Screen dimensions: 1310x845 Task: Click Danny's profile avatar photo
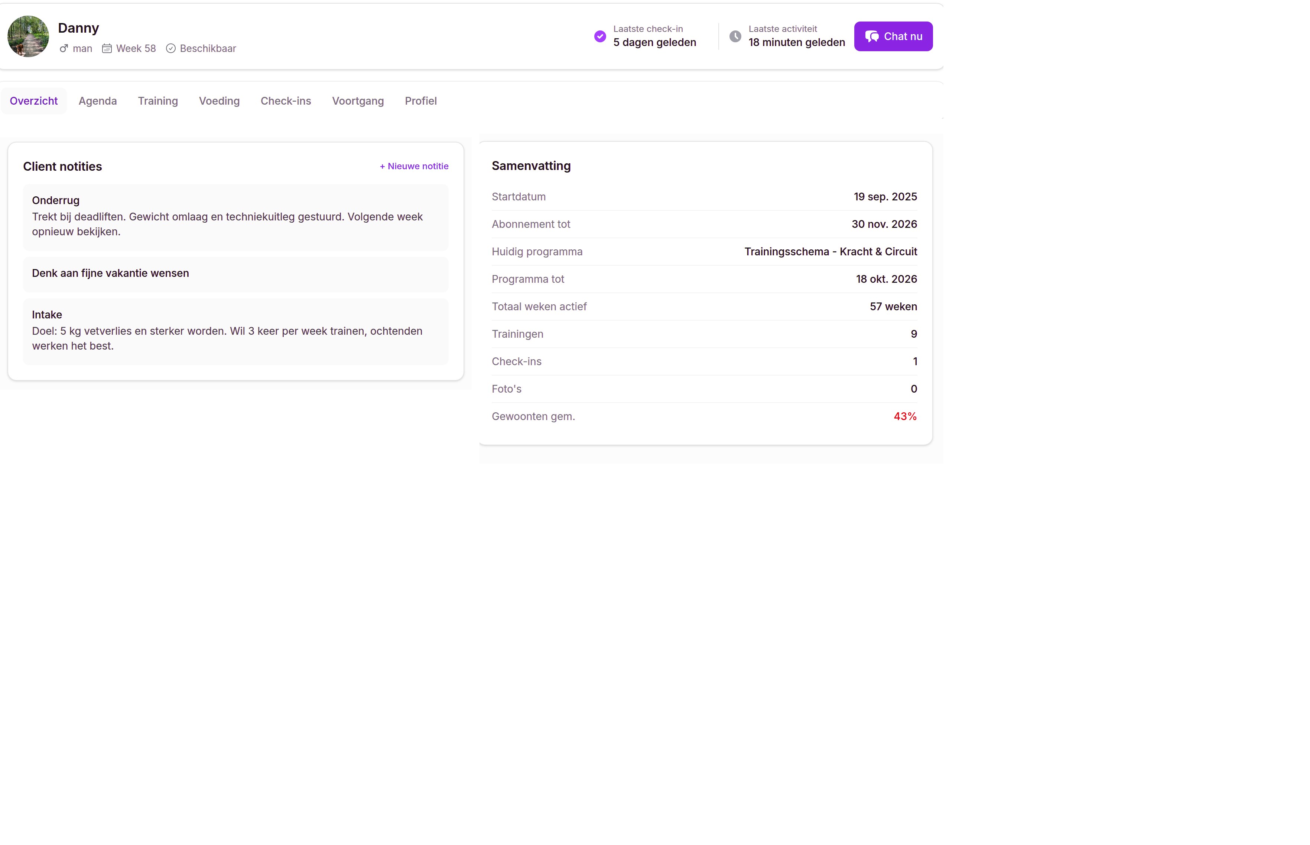[x=28, y=36]
